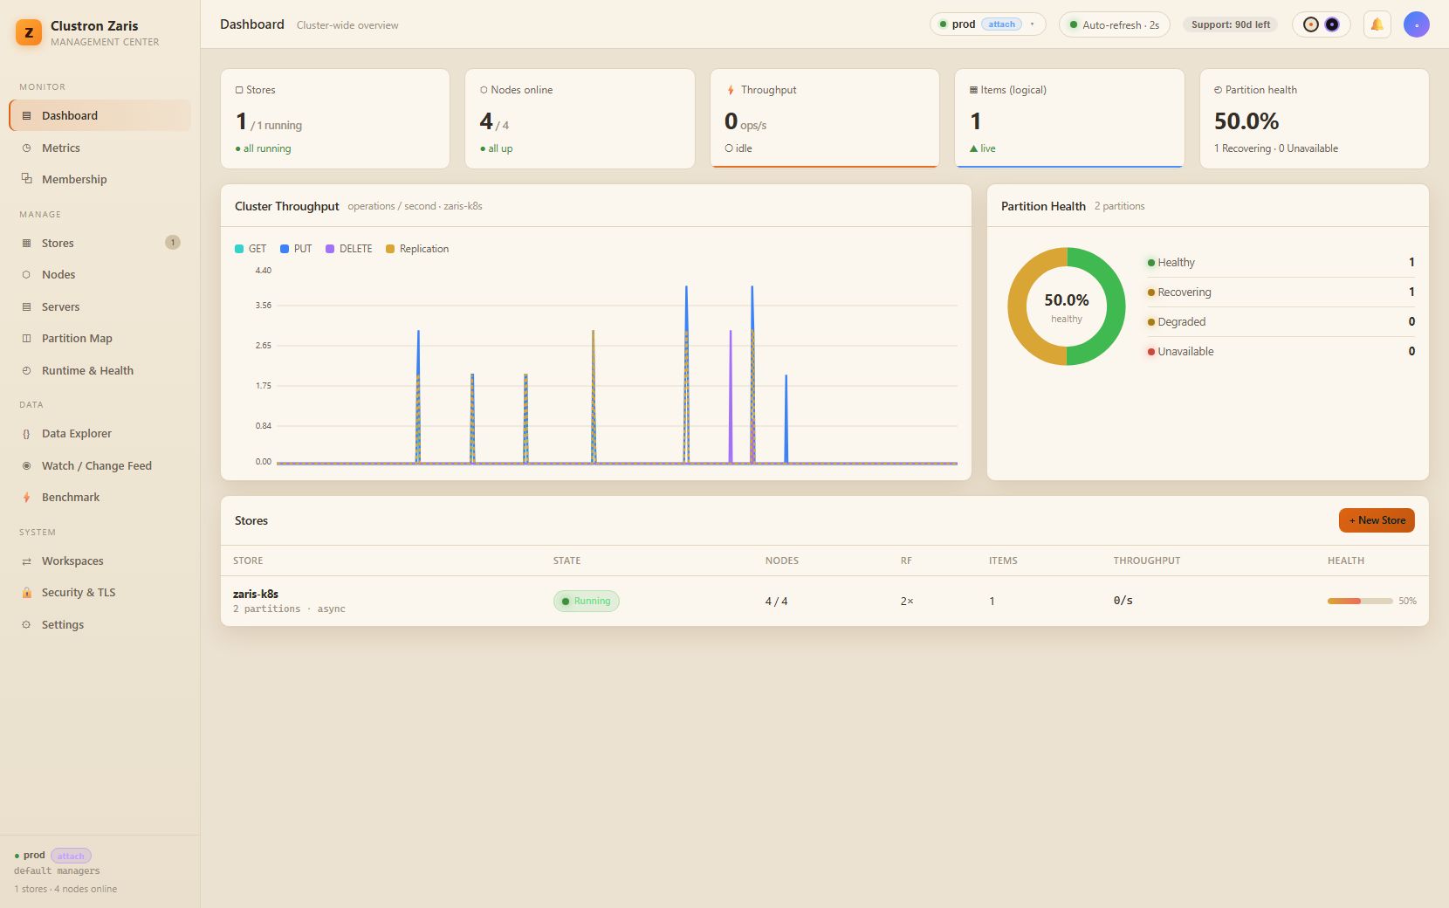Click the 2× replication factor cell
Screen dimensions: 1449x908
pos(907,601)
